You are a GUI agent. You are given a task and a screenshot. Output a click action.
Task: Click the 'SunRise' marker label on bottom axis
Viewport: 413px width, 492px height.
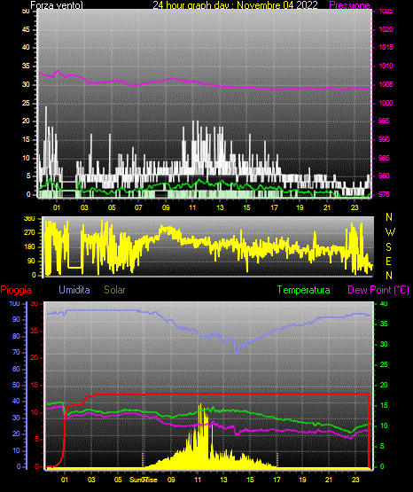click(x=144, y=480)
